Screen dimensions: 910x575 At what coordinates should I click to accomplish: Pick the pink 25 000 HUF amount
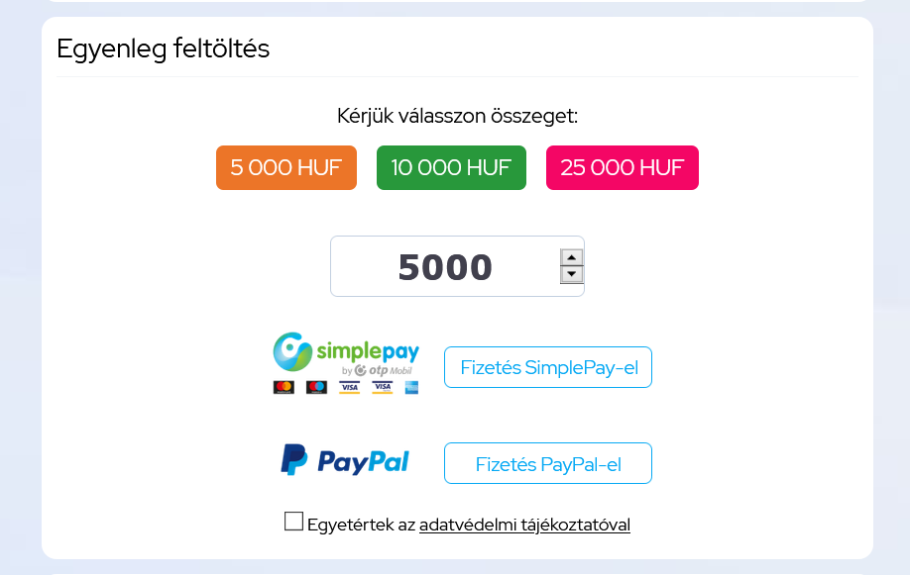pos(623,168)
